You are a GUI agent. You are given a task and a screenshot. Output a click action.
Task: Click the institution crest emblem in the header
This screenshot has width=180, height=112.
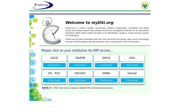tap(145, 5)
